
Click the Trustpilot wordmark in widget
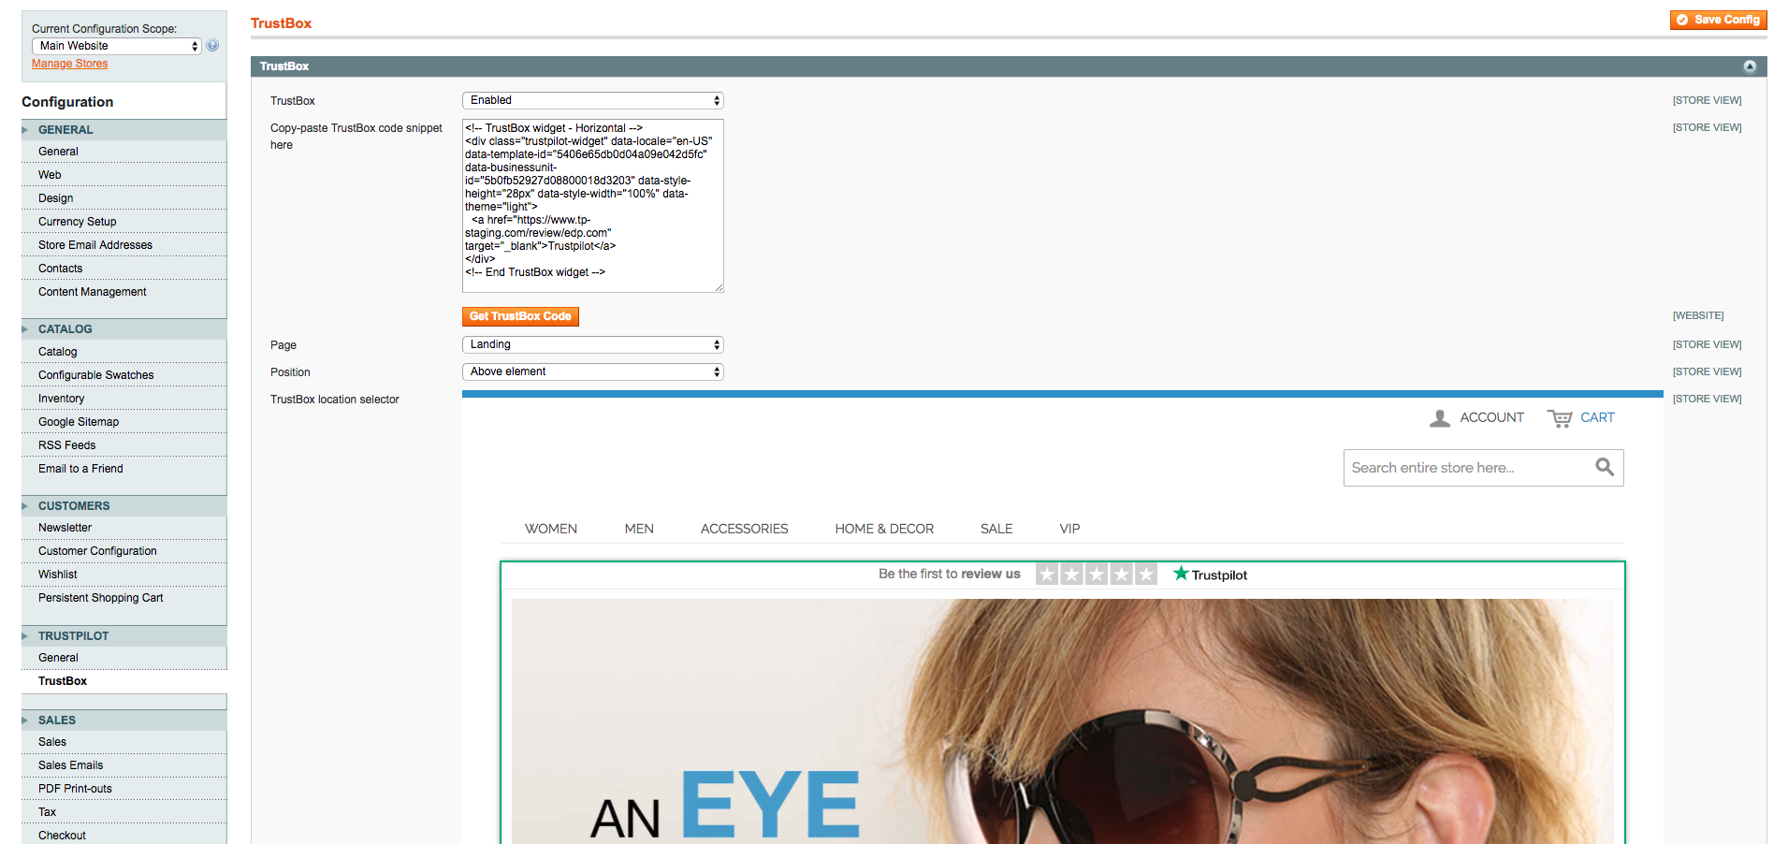point(1219,575)
